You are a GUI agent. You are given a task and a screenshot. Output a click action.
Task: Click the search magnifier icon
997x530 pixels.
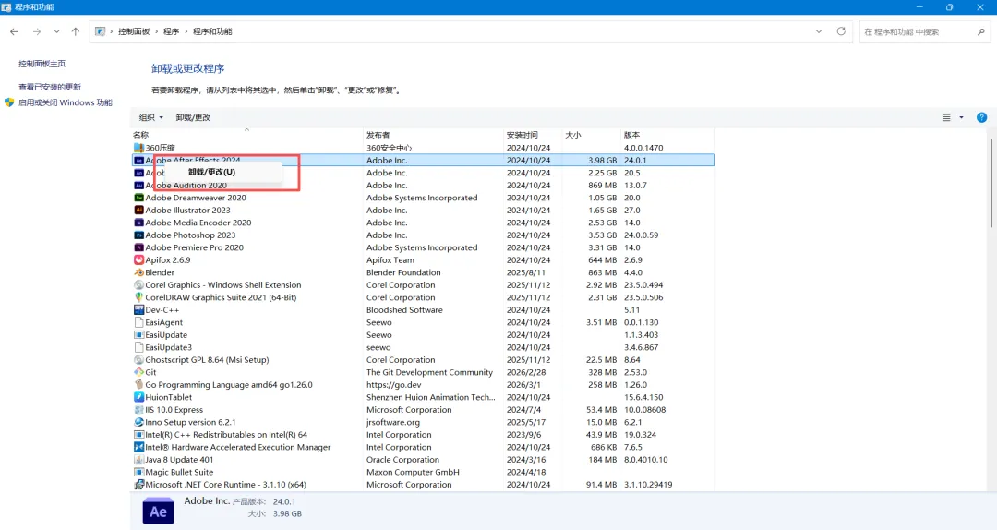981,31
